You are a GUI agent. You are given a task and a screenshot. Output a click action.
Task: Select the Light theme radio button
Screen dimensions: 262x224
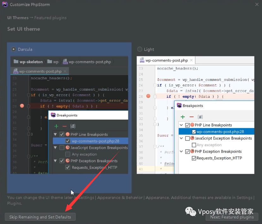coord(139,49)
